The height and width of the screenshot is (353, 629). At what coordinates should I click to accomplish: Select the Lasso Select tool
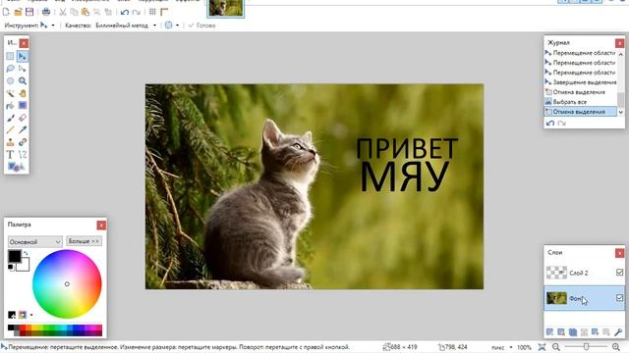10,69
